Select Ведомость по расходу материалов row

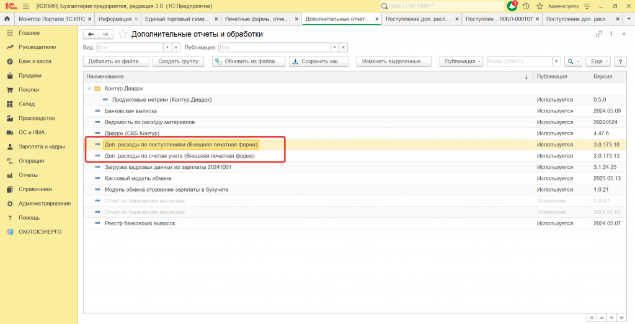point(355,122)
